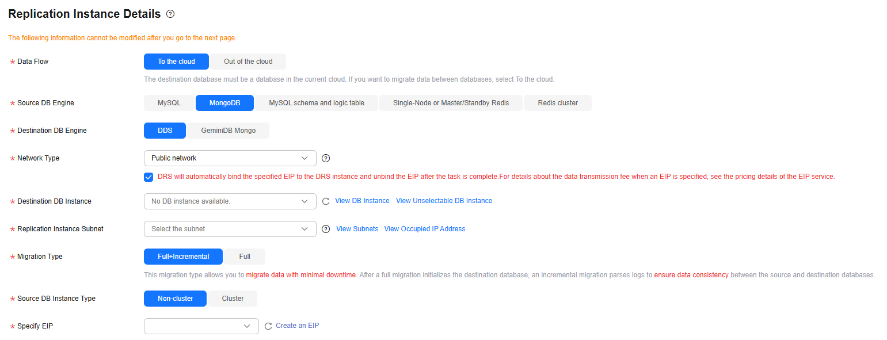Image resolution: width=887 pixels, height=340 pixels.
Task: Open the help tooltip next to Network Type
Action: coord(326,158)
